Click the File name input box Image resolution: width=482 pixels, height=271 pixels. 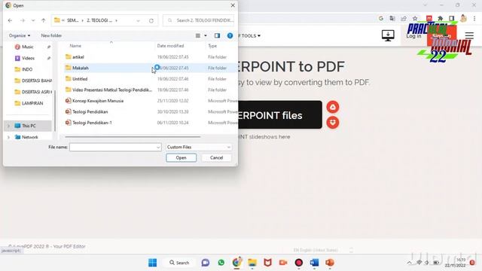[x=112, y=148]
